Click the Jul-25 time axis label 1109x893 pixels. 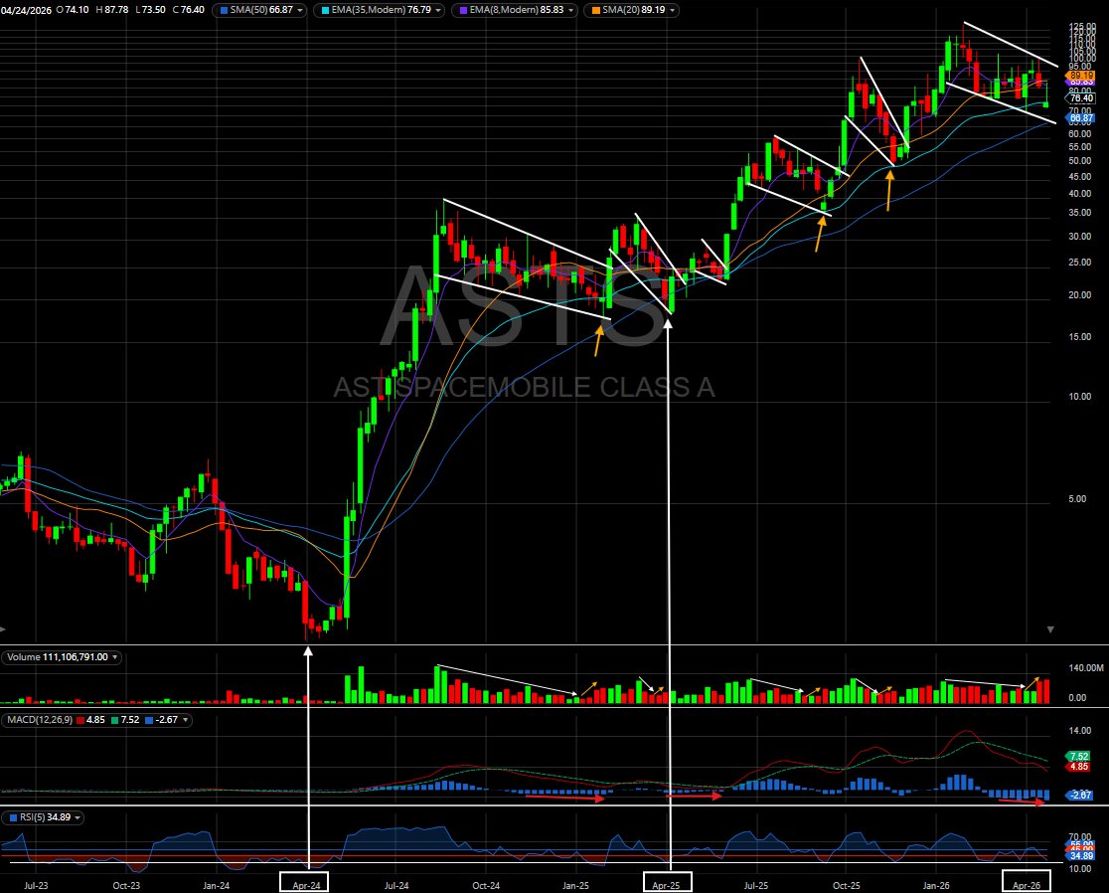tap(756, 885)
